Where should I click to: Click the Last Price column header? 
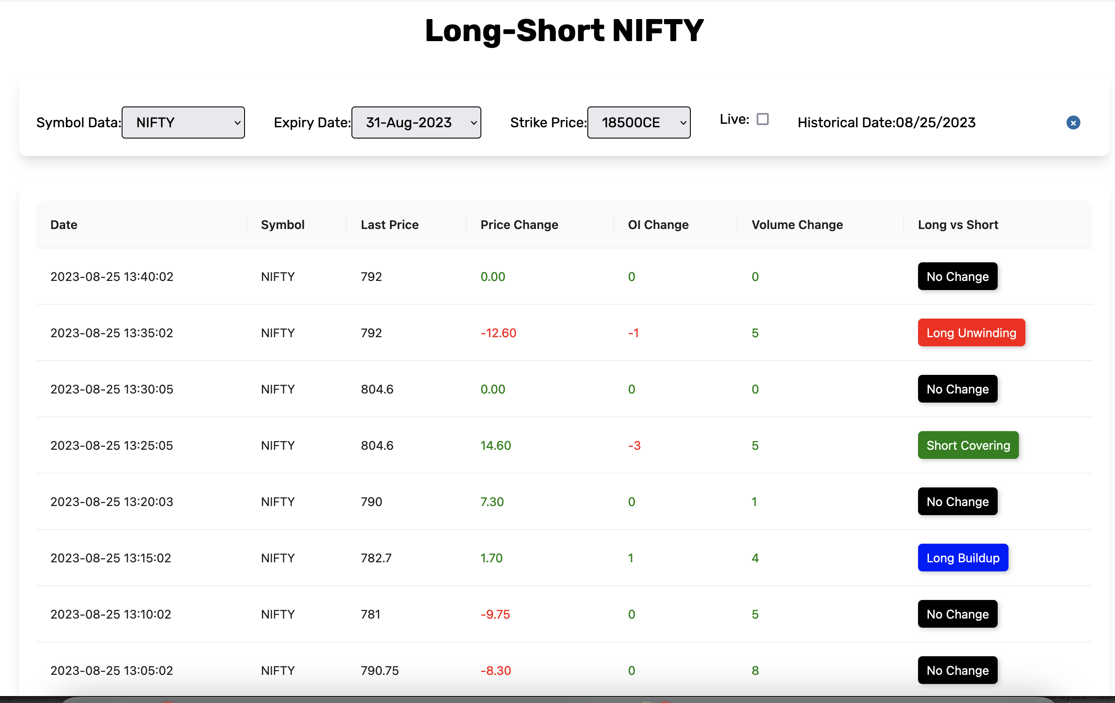click(390, 225)
